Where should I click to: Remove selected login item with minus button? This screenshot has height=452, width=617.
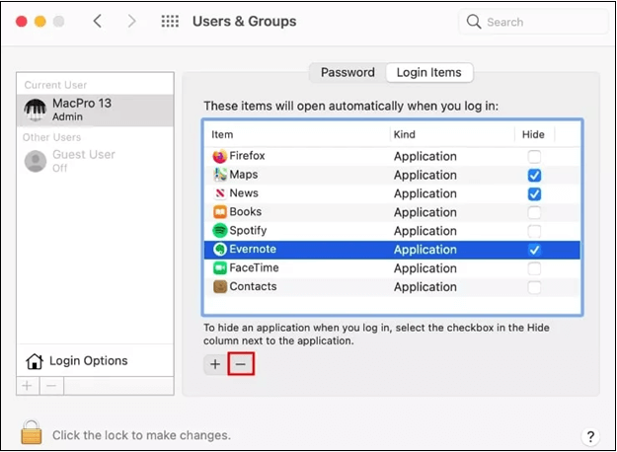(x=241, y=364)
